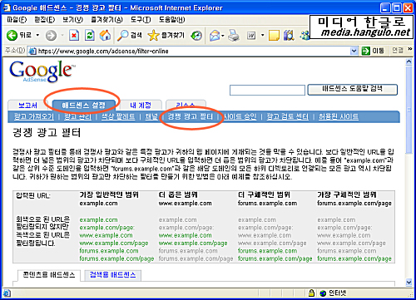
Task: Click the yellow Discuss note icon
Action: [274, 36]
